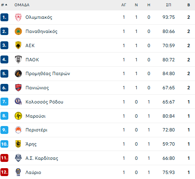The width and height of the screenshot is (195, 179).
Task: Sort by the # rank column arrow
Action: (6, 5)
